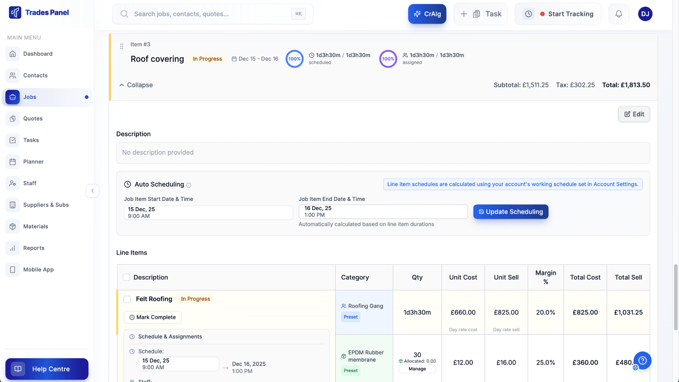This screenshot has height=382, width=679.
Task: Open the Suppliers & Subs section
Action: (x=46, y=205)
